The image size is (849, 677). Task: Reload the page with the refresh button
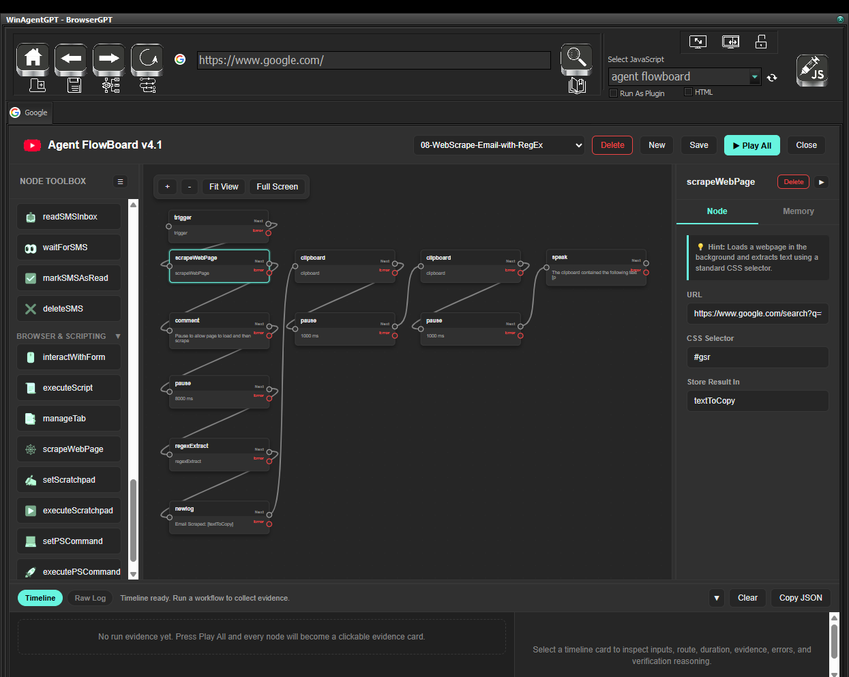tap(147, 59)
